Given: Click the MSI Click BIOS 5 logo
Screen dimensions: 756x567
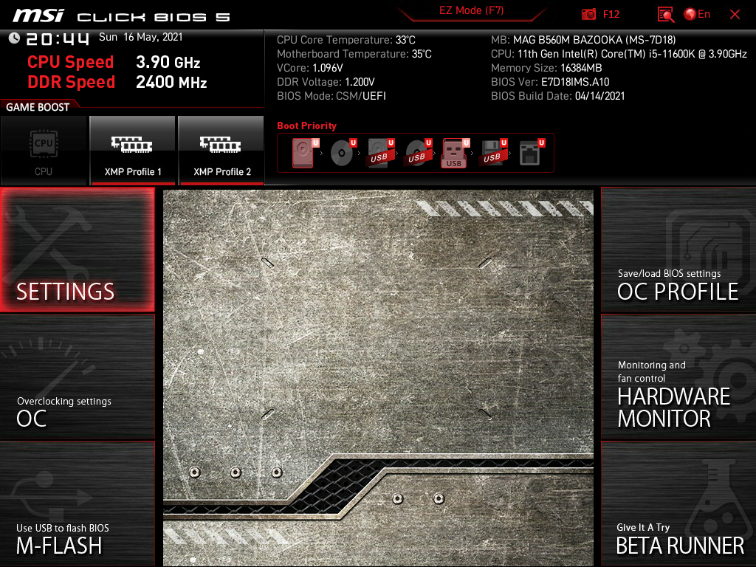Looking at the screenshot, I should (x=121, y=16).
